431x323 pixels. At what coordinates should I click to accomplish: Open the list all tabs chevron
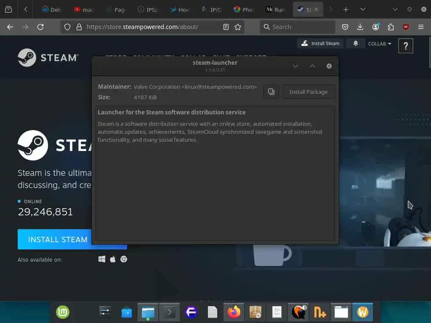[x=363, y=10]
